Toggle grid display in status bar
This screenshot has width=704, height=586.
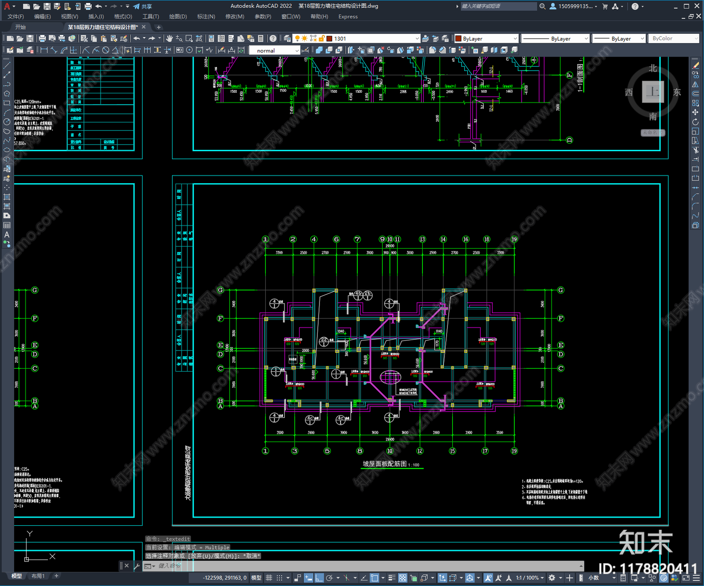pos(269,578)
